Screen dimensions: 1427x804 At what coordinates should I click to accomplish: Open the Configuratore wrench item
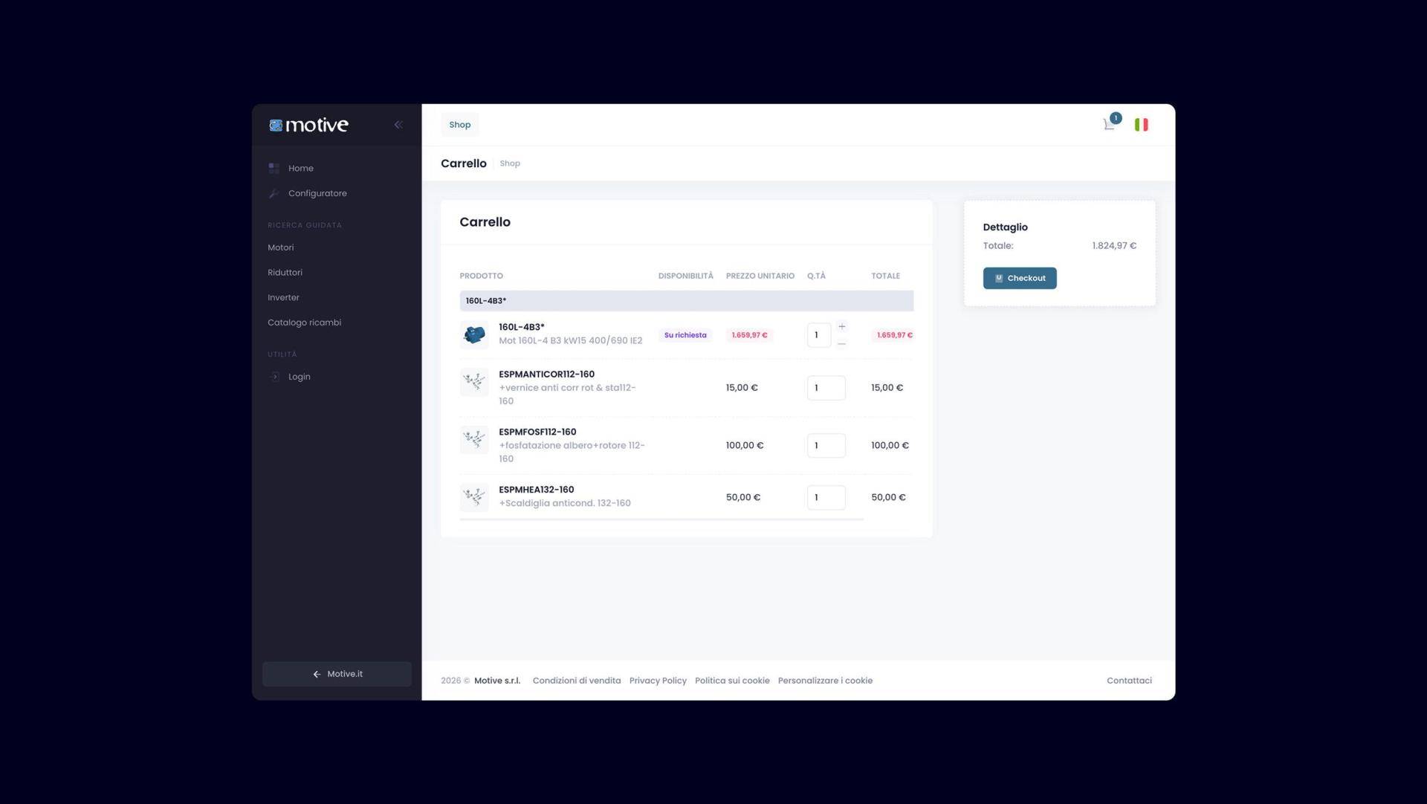pos(317,193)
